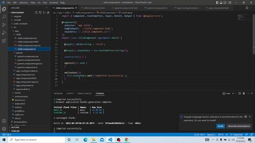
Task: Open the Manage gear icon
Action: (x=4, y=129)
